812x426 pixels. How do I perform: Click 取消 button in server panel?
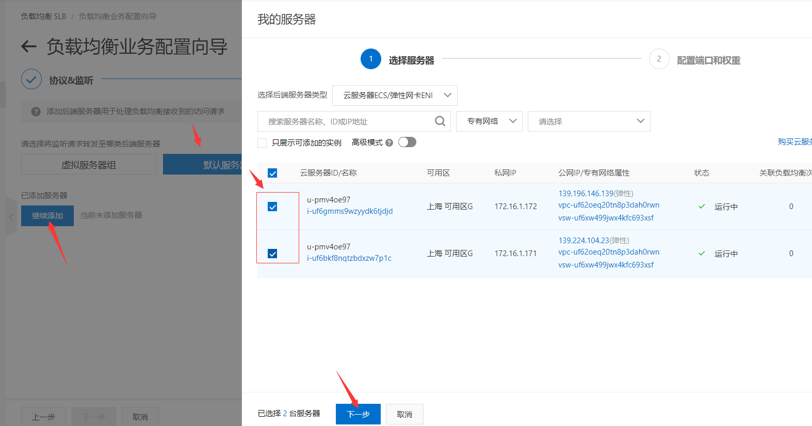coord(404,414)
